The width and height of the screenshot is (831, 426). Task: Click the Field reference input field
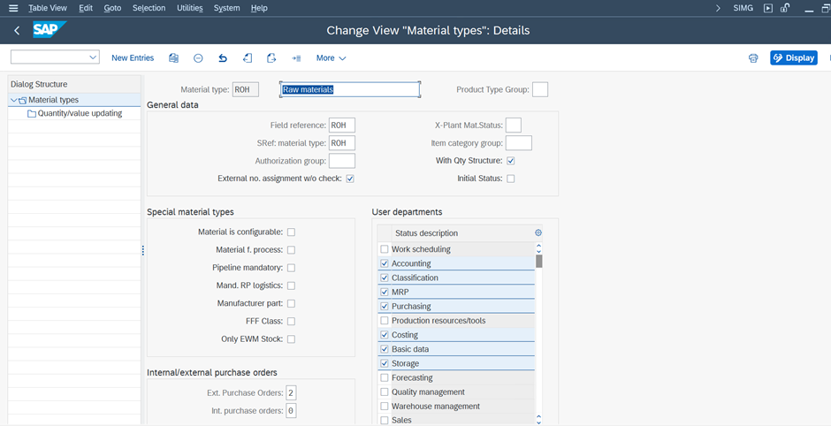coord(342,126)
